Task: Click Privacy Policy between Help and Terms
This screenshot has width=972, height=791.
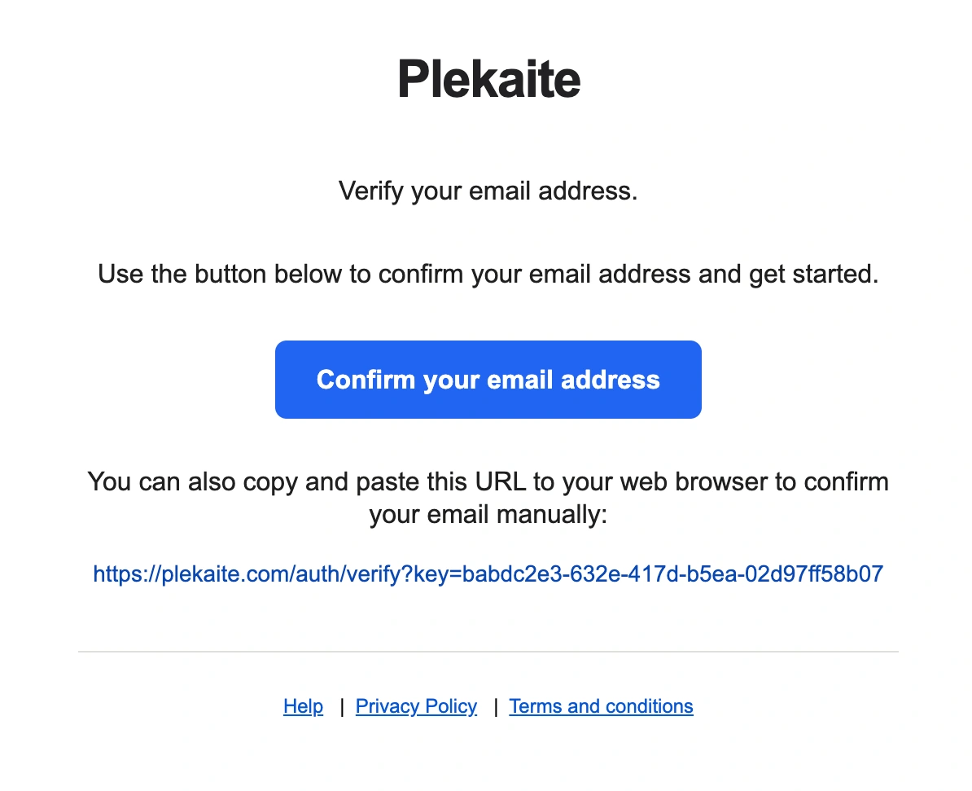Action: pyautogui.click(x=416, y=705)
